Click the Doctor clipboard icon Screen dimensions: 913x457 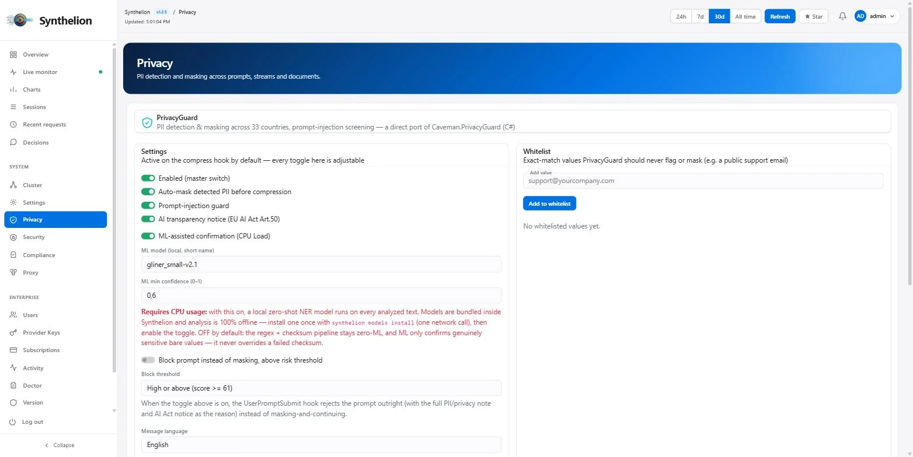13,386
